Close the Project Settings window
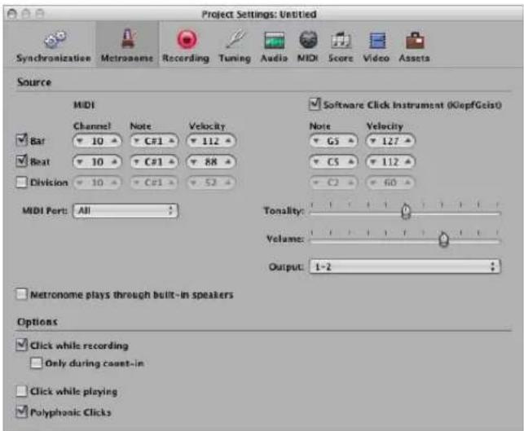The image size is (524, 431). [x=11, y=14]
